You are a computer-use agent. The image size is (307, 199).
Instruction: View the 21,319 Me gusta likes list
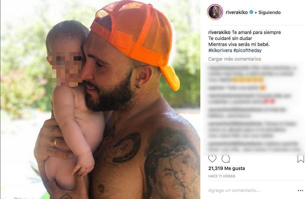coord(227,168)
